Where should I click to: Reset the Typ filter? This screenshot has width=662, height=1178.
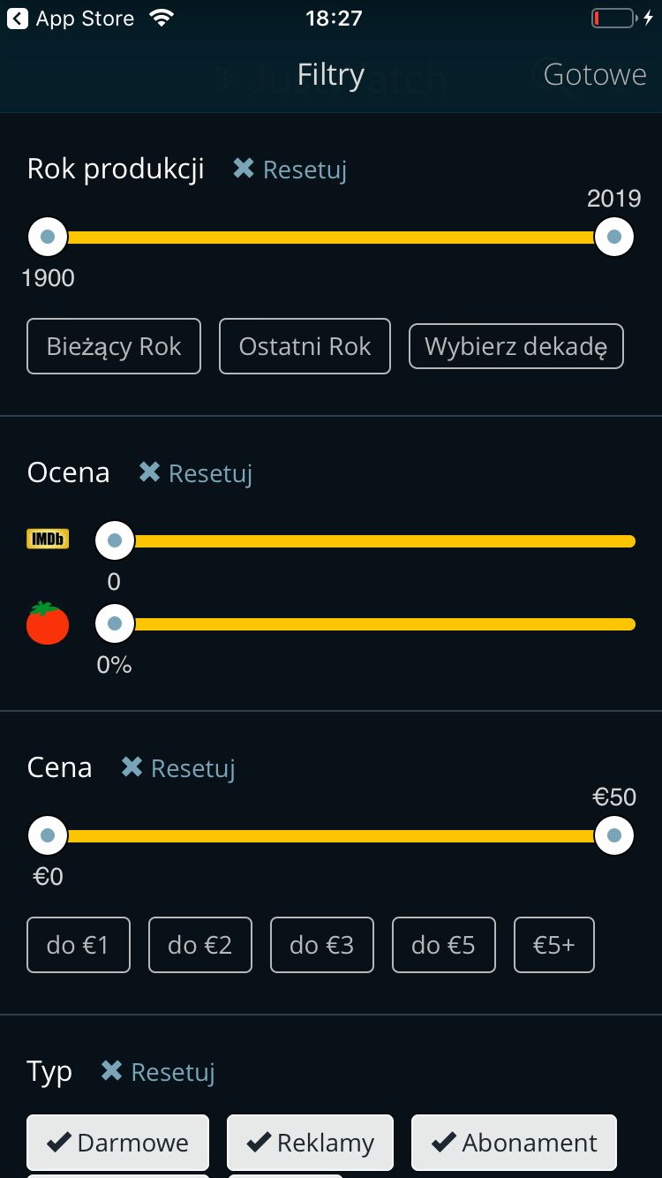coord(157,1071)
